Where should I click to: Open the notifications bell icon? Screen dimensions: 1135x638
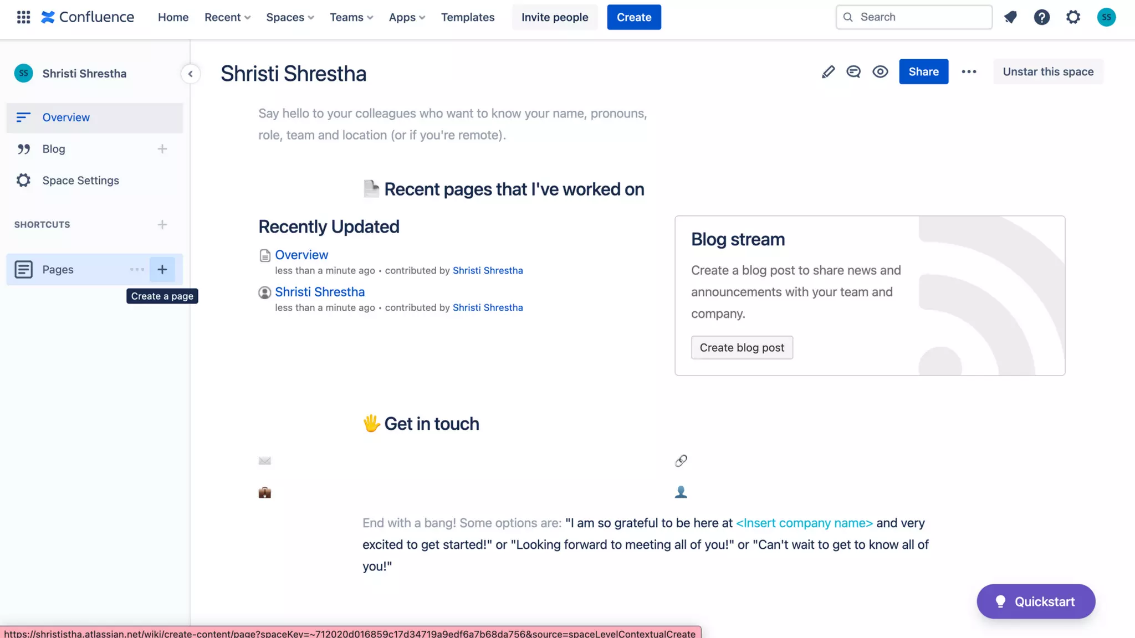pos(1010,17)
